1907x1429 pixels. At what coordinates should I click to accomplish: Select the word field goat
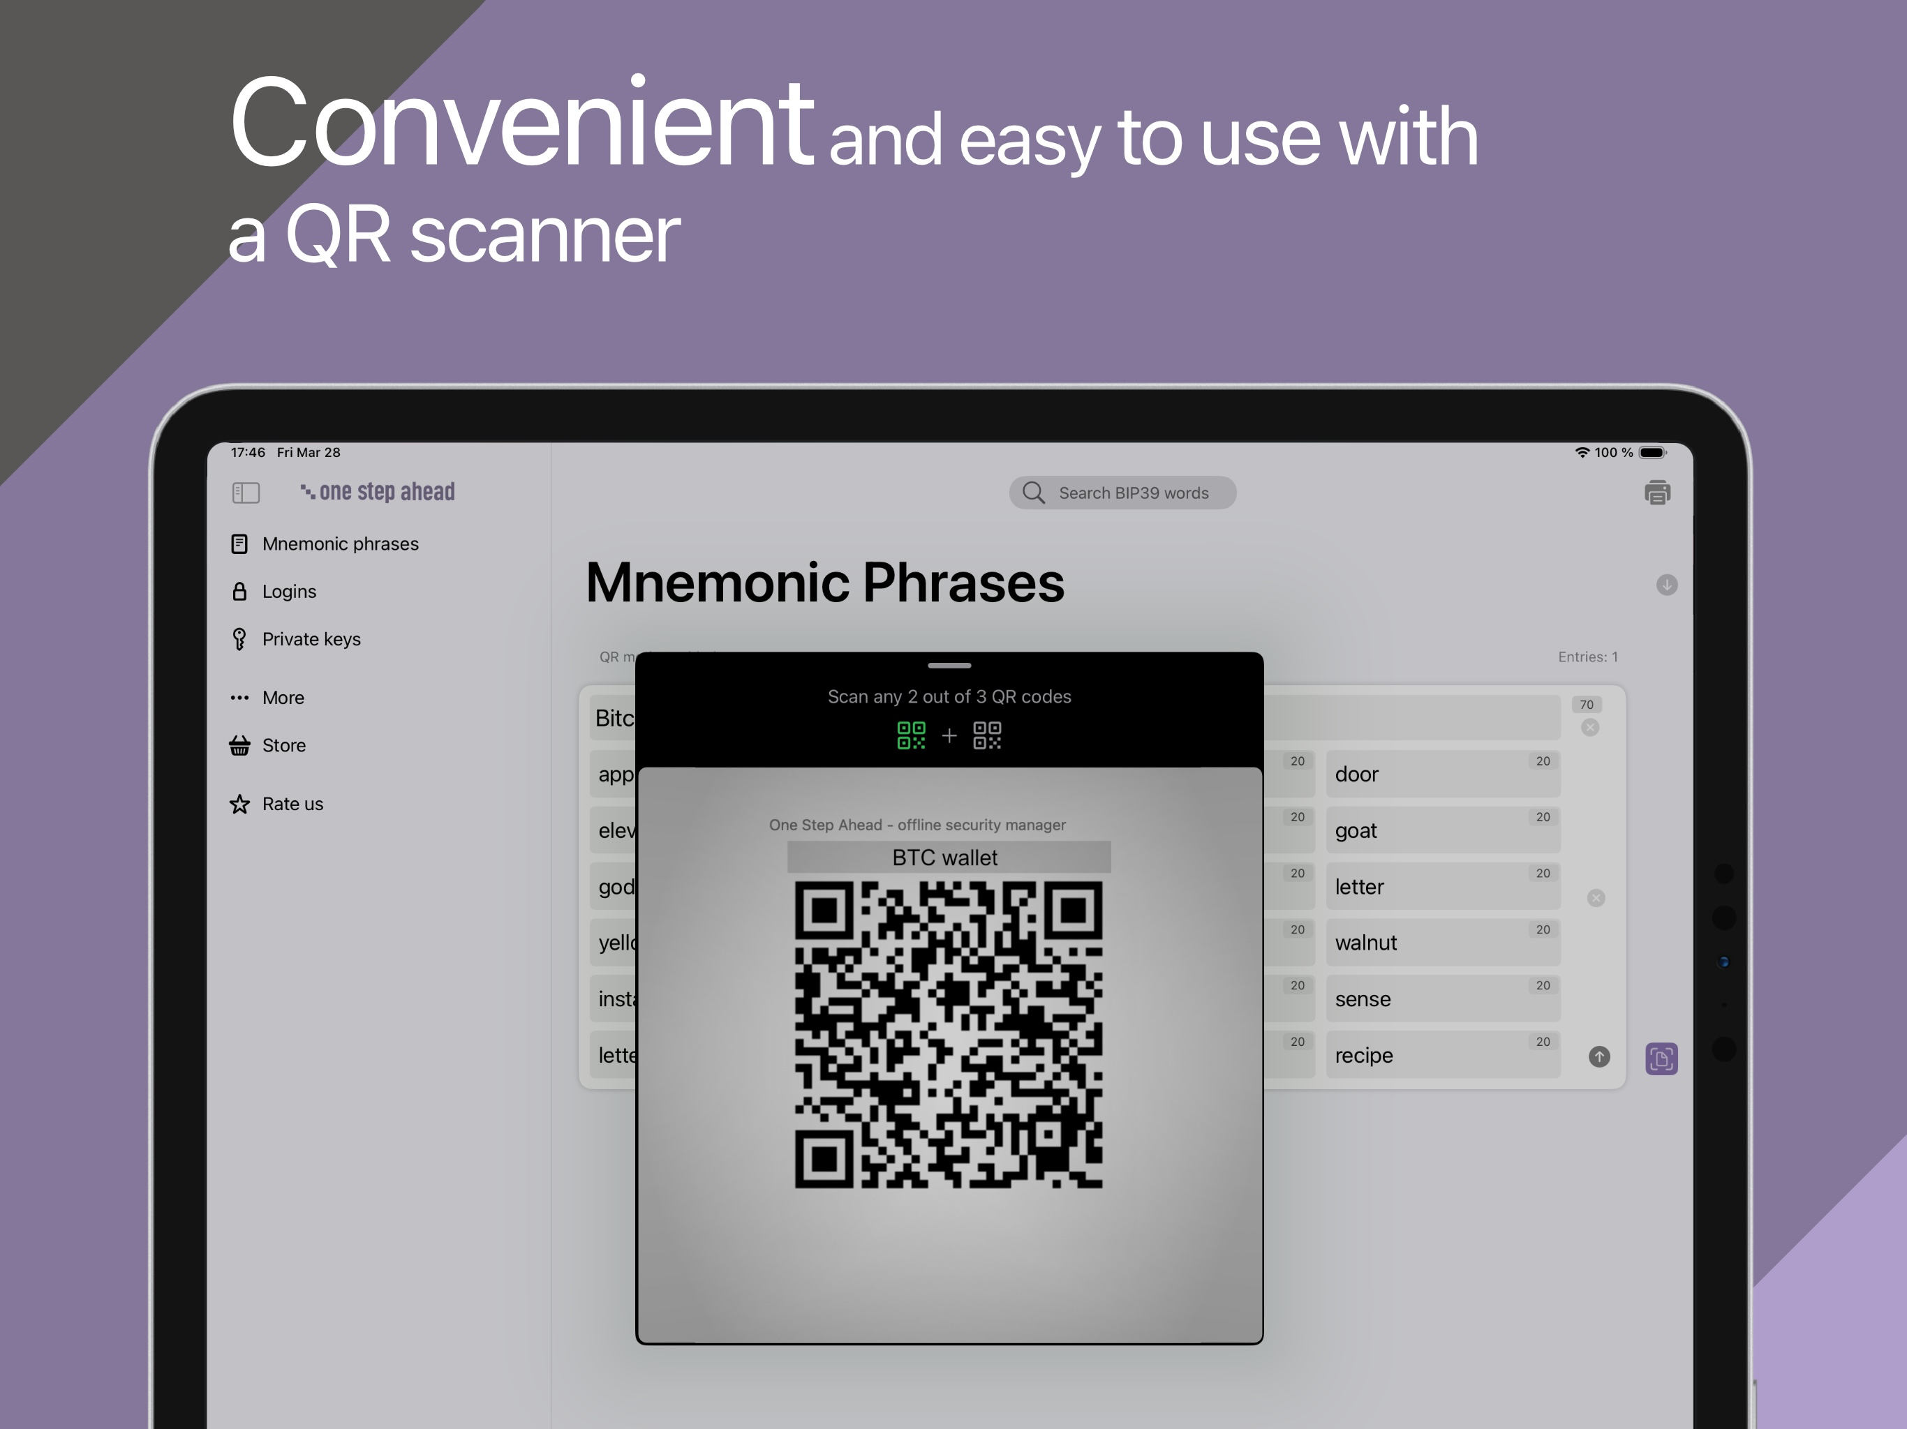click(1444, 830)
